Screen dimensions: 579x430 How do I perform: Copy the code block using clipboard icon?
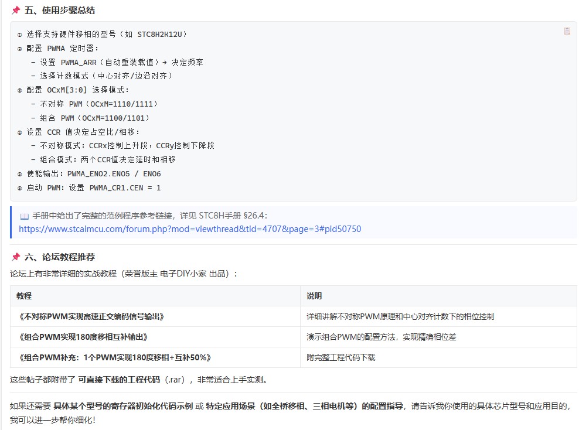point(567,31)
